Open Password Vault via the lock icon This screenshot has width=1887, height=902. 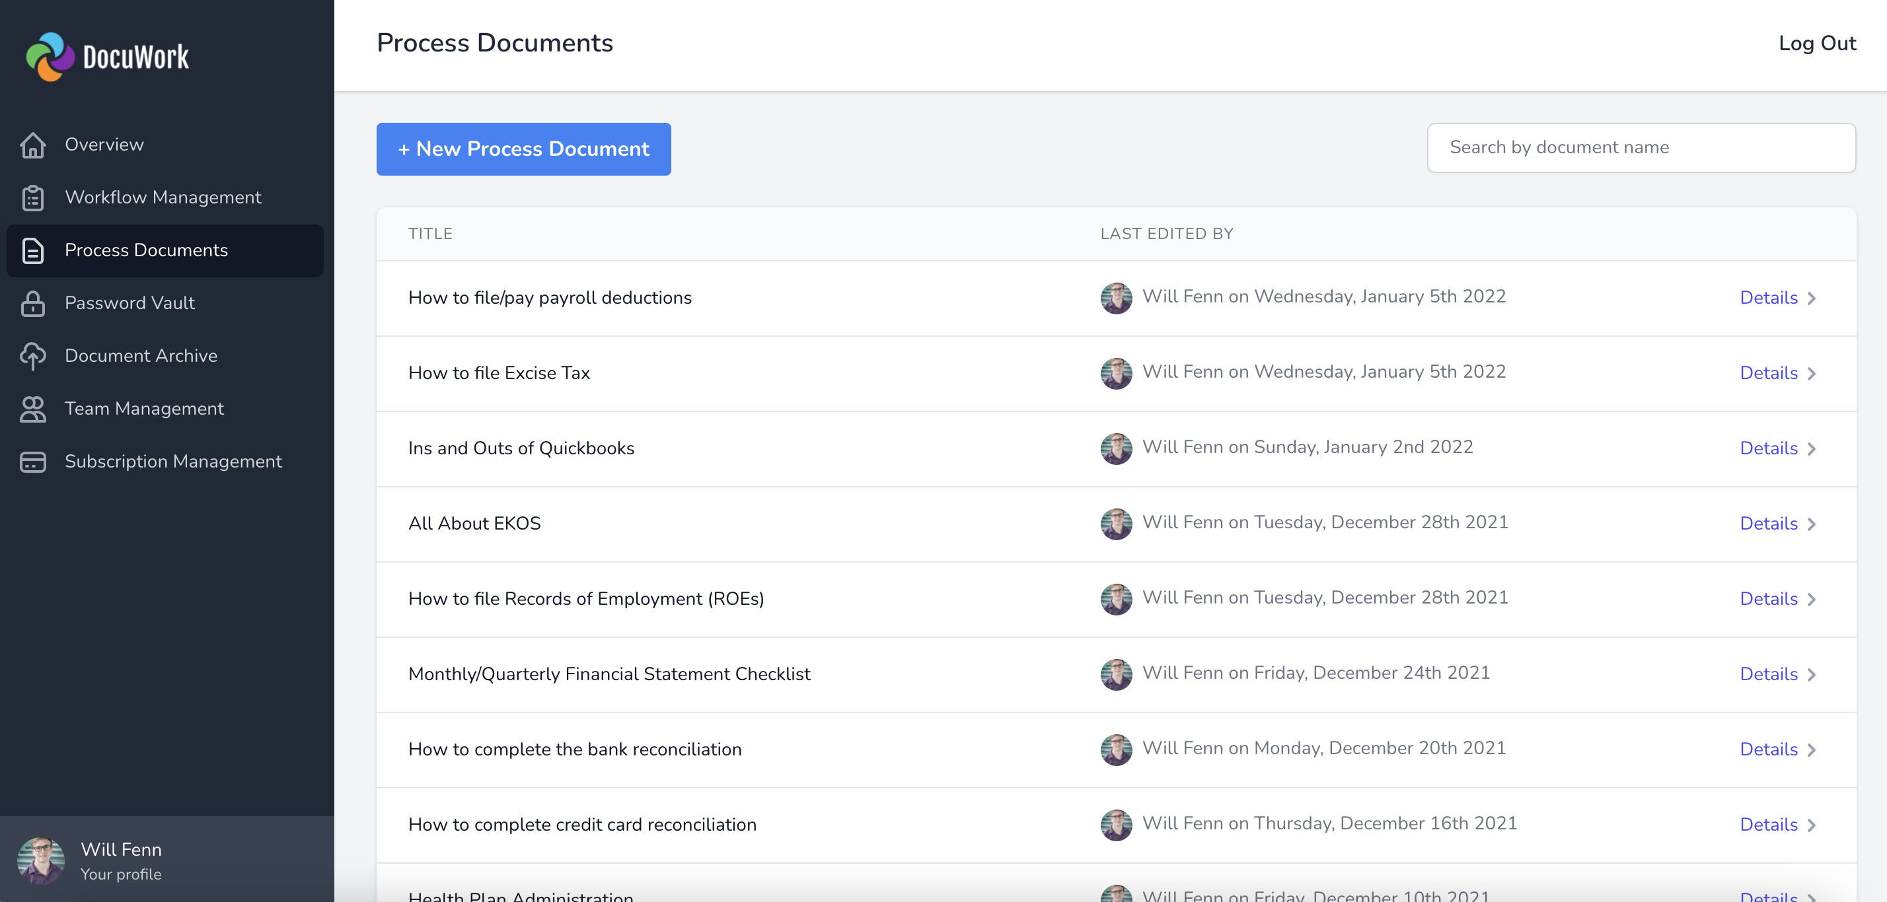32,303
